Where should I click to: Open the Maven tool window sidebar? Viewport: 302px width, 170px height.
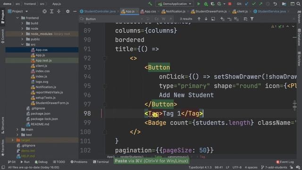299,17
